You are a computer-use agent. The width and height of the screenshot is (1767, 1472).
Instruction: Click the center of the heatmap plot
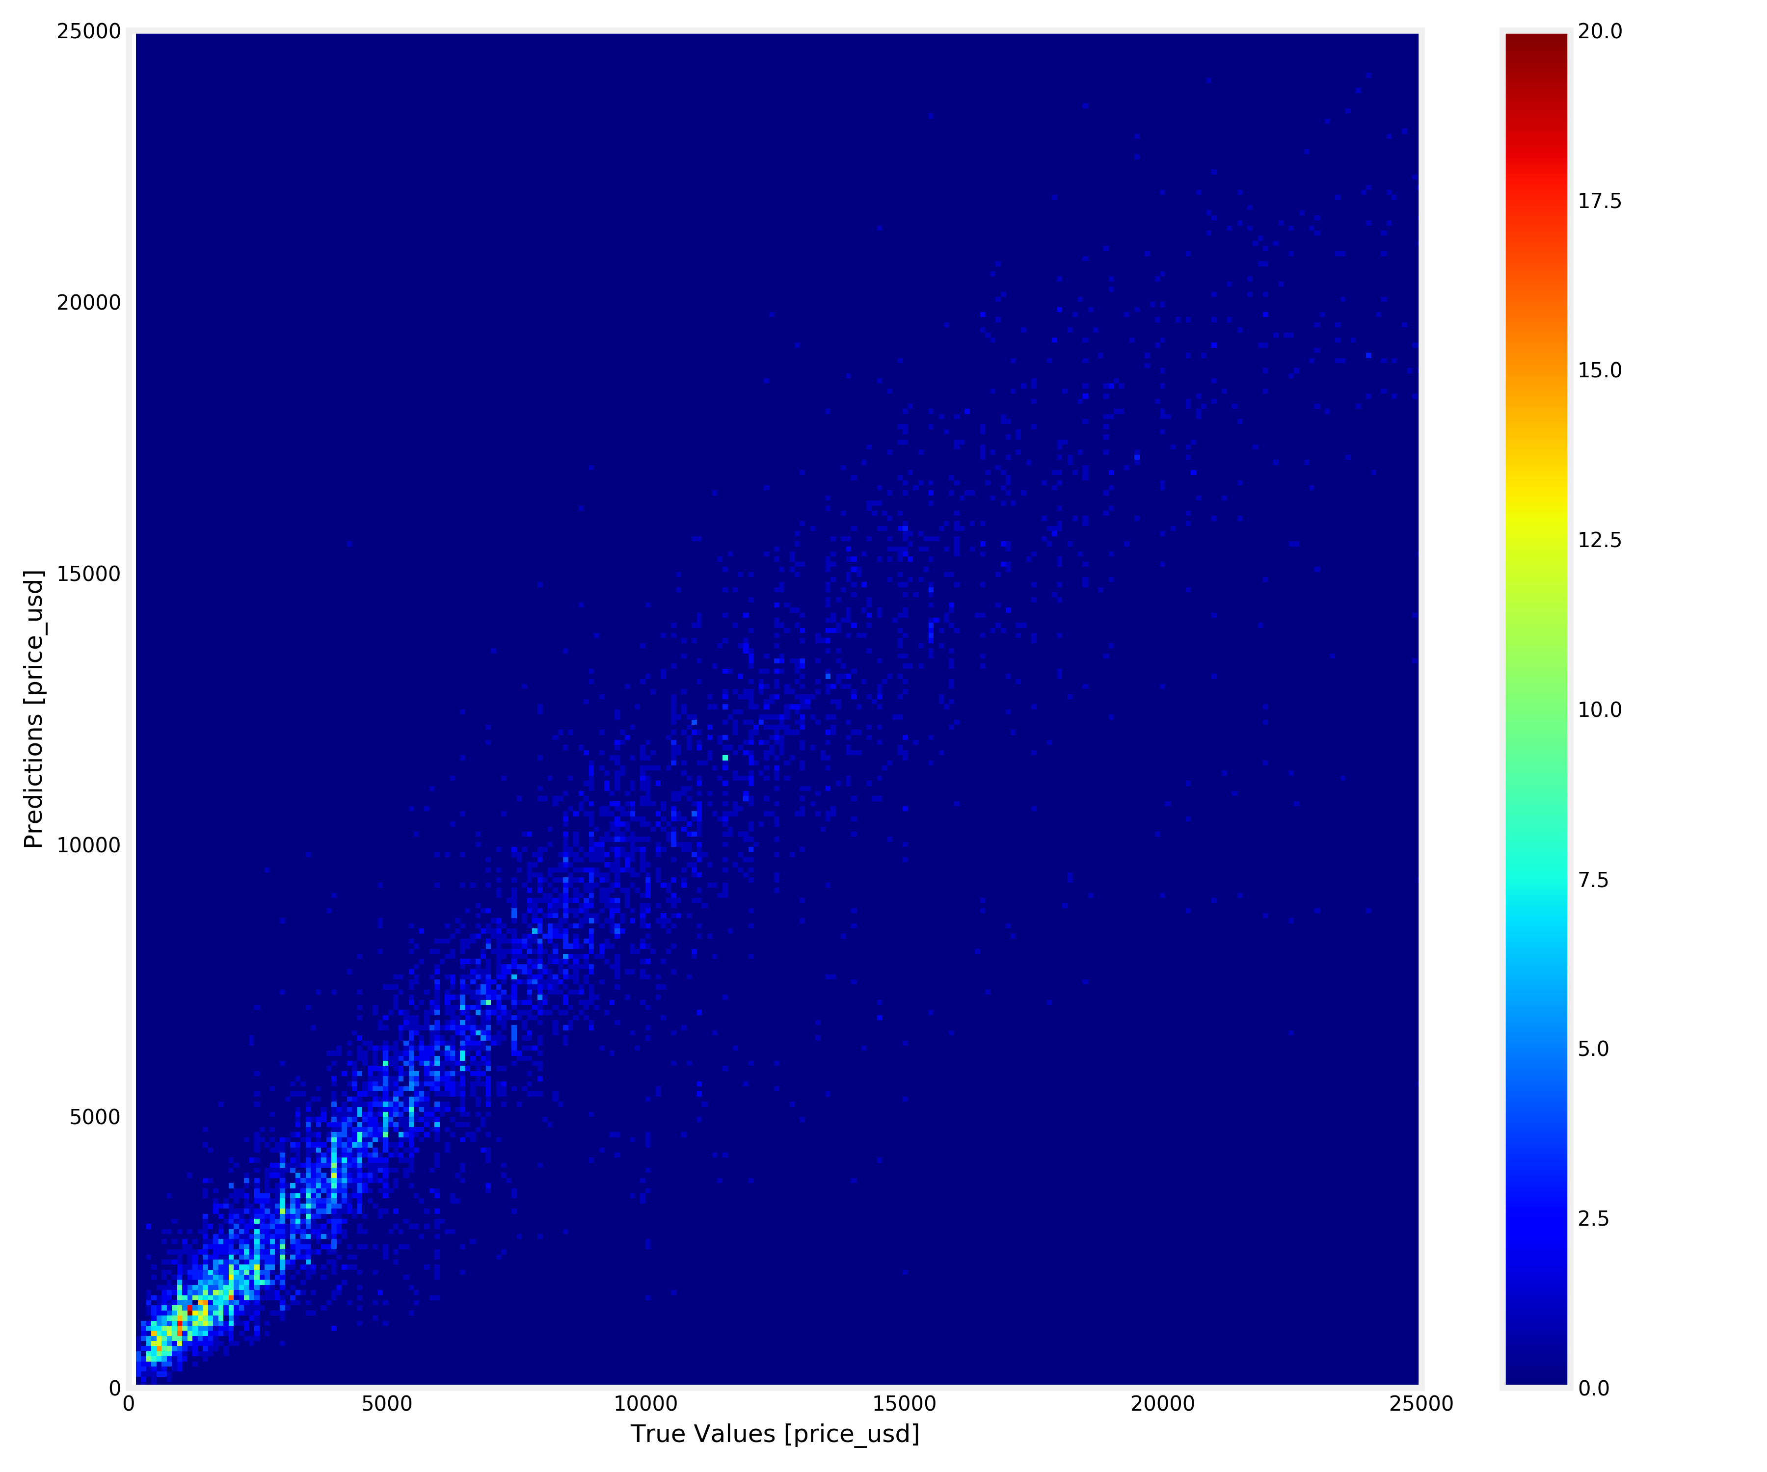pyautogui.click(x=776, y=709)
